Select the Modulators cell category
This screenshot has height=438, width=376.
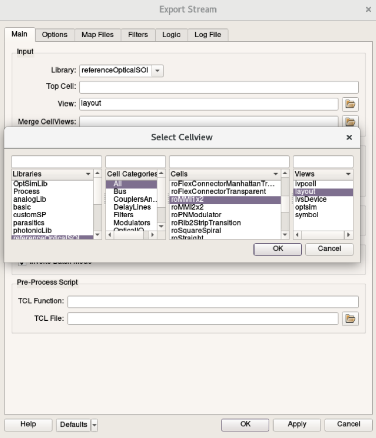coord(131,223)
